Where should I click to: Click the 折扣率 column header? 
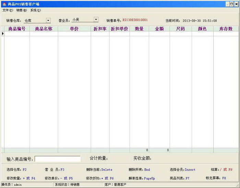(100, 29)
